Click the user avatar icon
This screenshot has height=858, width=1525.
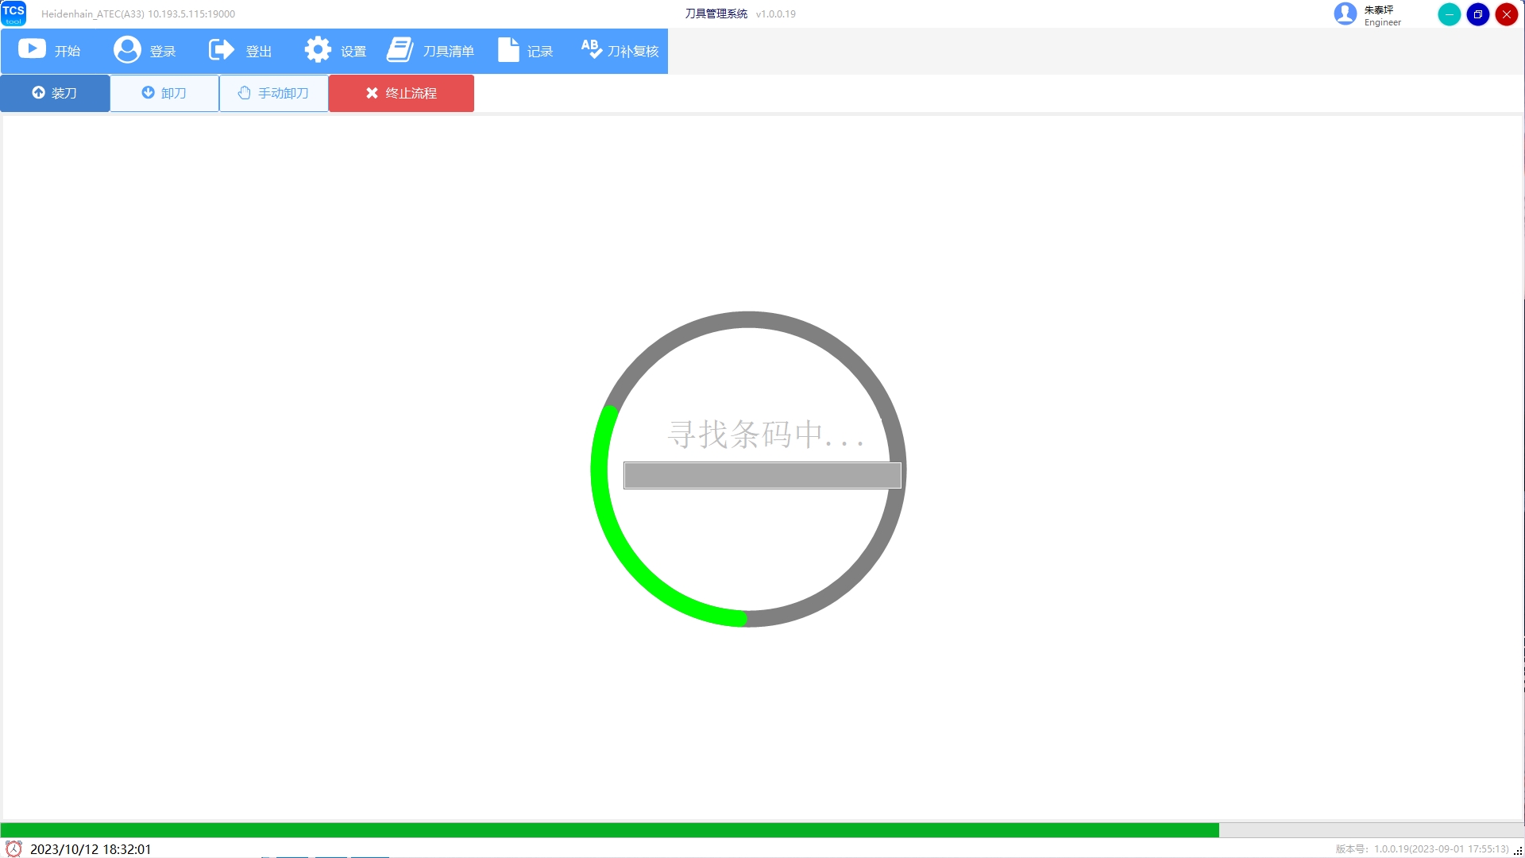tap(1345, 14)
